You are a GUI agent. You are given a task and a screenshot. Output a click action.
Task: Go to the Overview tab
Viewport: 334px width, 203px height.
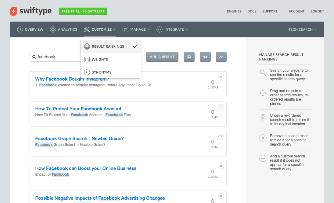(30, 29)
